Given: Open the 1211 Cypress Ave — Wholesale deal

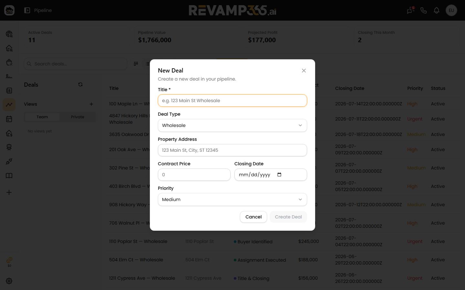Looking at the screenshot, I should click(x=142, y=278).
